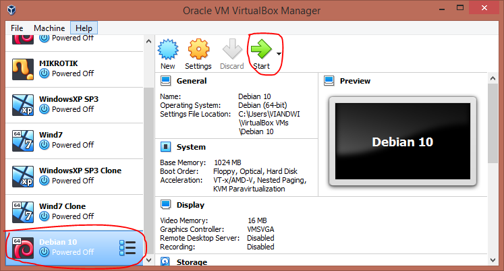Open the Machine menu
Image resolution: width=504 pixels, height=271 pixels.
[49, 28]
